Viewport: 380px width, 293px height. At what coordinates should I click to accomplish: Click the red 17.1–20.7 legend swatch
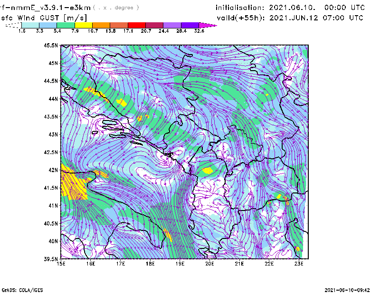pyautogui.click(x=137, y=25)
